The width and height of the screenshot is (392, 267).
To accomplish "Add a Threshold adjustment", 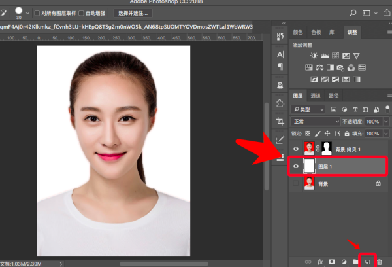I will [x=336, y=80].
